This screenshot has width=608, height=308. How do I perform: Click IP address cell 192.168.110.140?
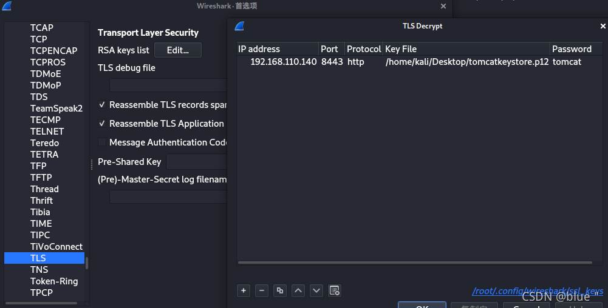click(x=284, y=62)
